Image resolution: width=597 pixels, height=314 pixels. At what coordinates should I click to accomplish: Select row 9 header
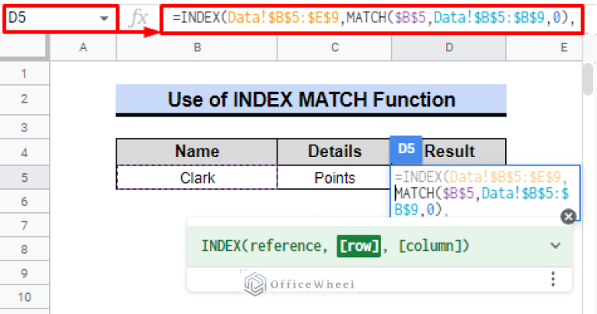click(24, 273)
